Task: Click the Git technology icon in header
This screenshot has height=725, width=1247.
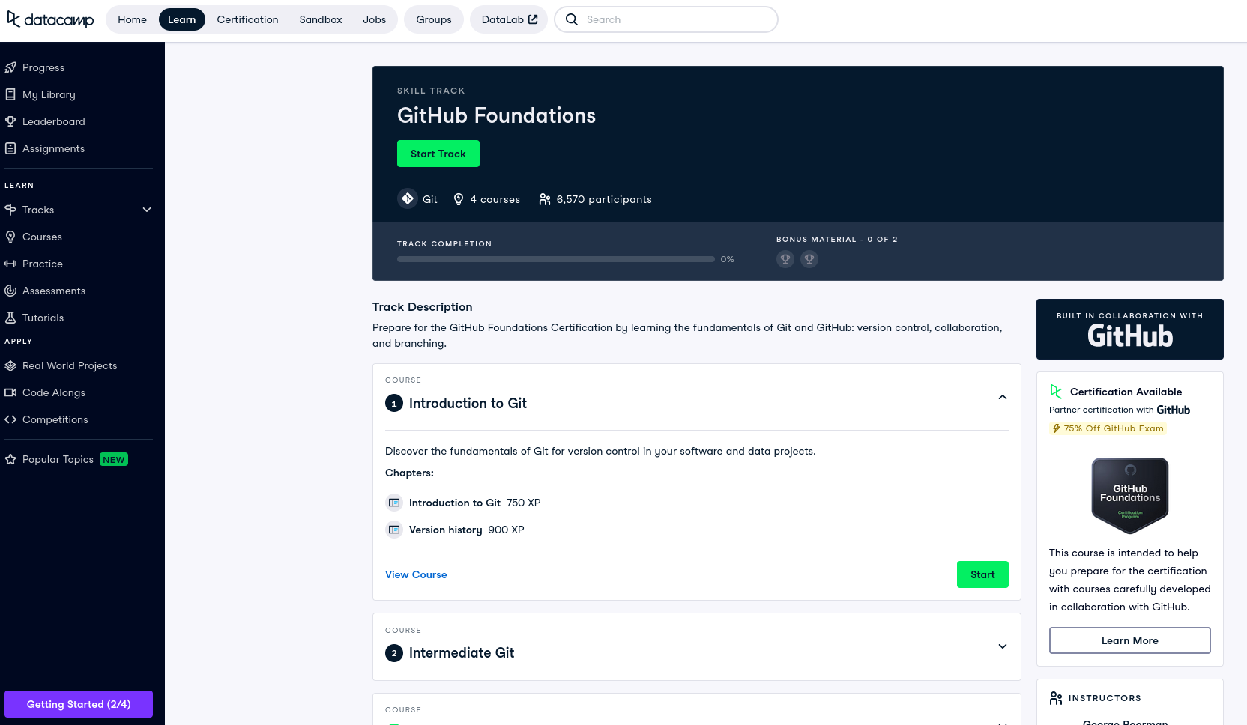Action: (x=408, y=198)
